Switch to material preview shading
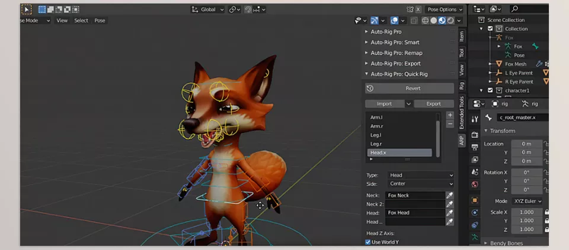Screen dimensions: 569x250 point(442,21)
